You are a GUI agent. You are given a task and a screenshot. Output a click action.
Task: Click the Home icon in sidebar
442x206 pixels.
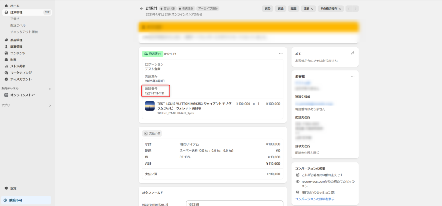pos(6,6)
